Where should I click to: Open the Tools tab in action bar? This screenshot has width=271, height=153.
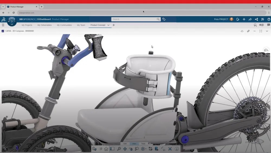pyautogui.click(x=143, y=144)
